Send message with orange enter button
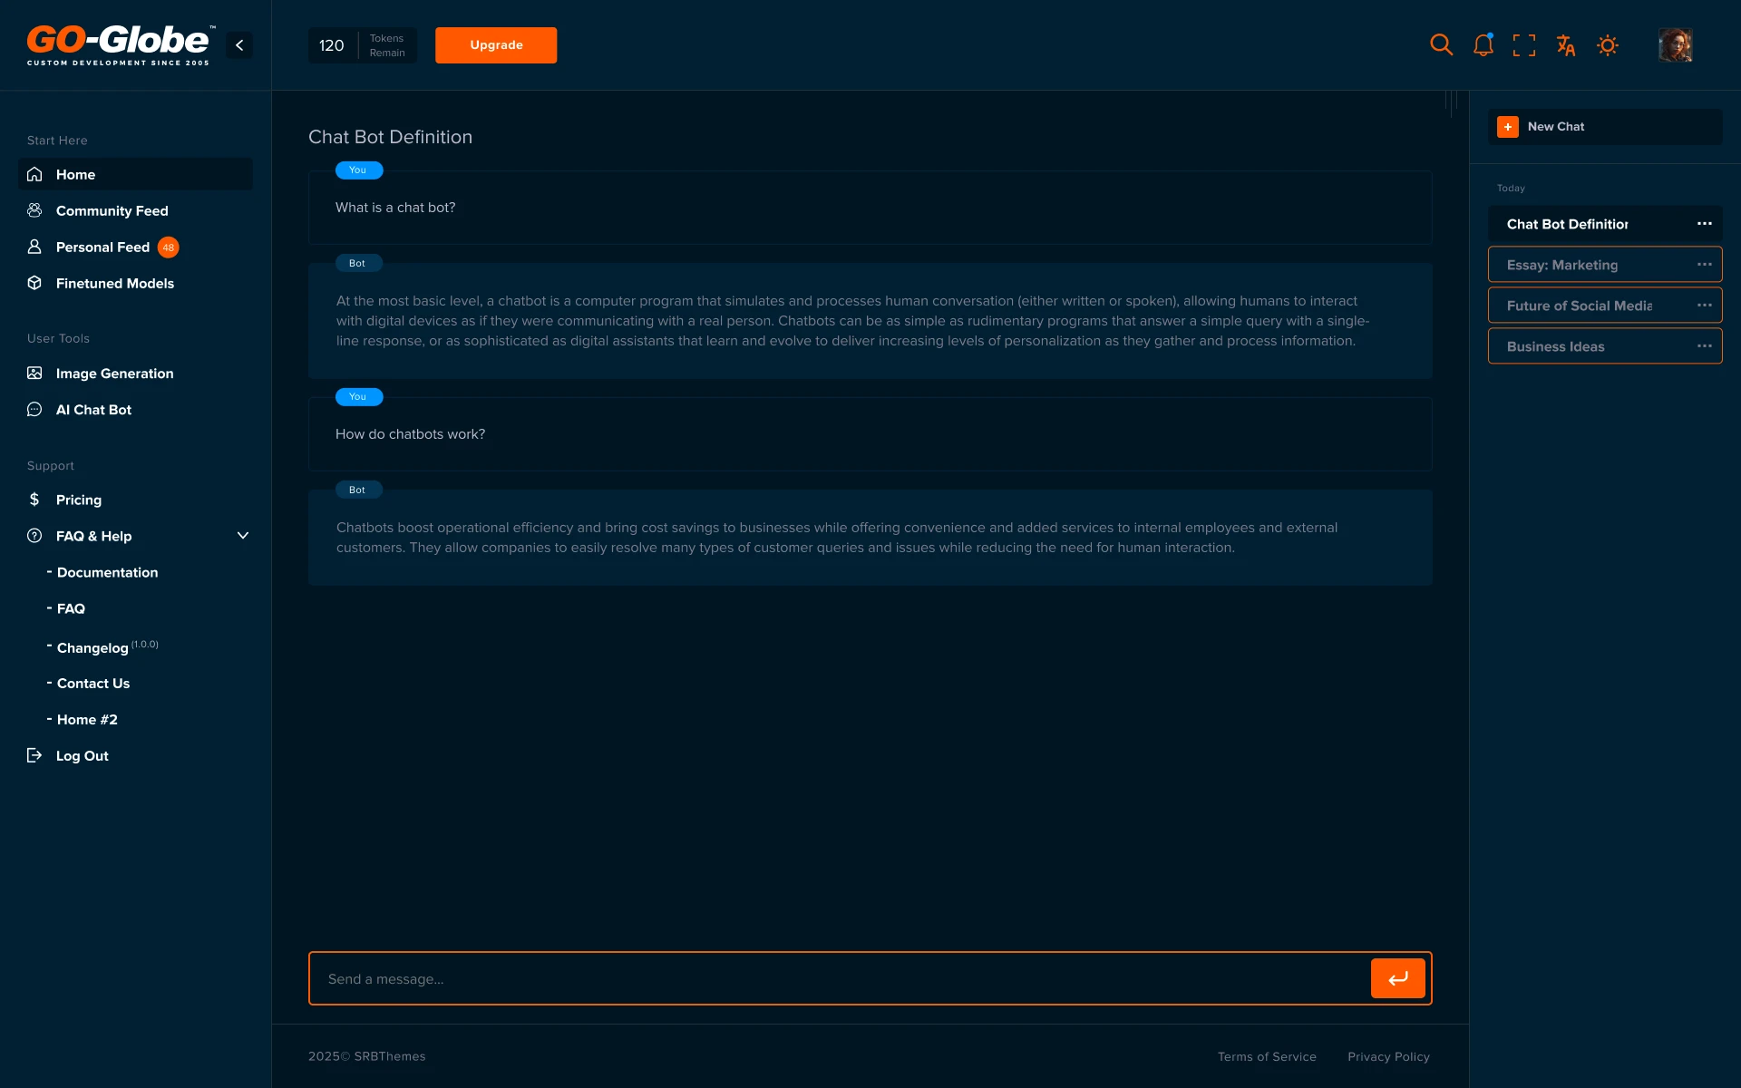 pos(1397,978)
